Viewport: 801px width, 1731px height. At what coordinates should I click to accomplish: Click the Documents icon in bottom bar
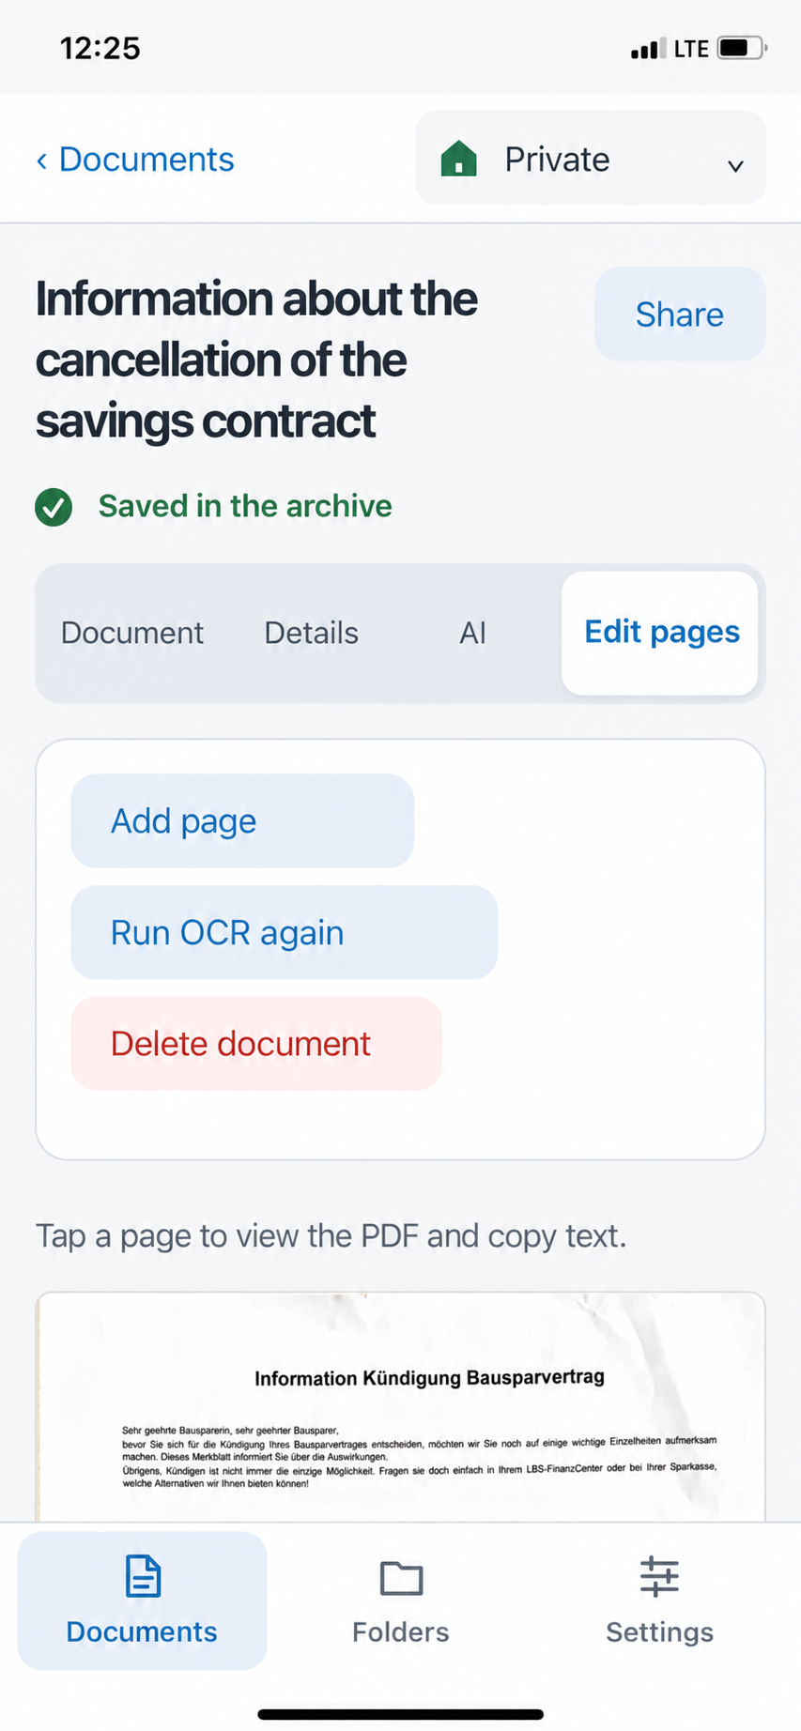143,1576
